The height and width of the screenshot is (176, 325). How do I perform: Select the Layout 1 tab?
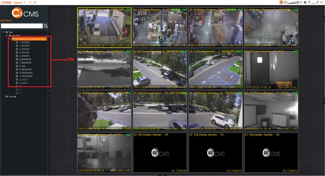coord(18,2)
